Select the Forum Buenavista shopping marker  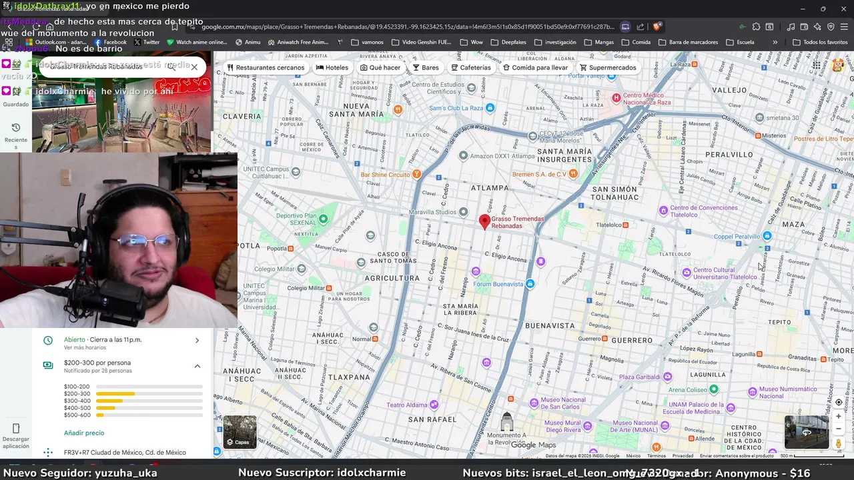point(530,284)
